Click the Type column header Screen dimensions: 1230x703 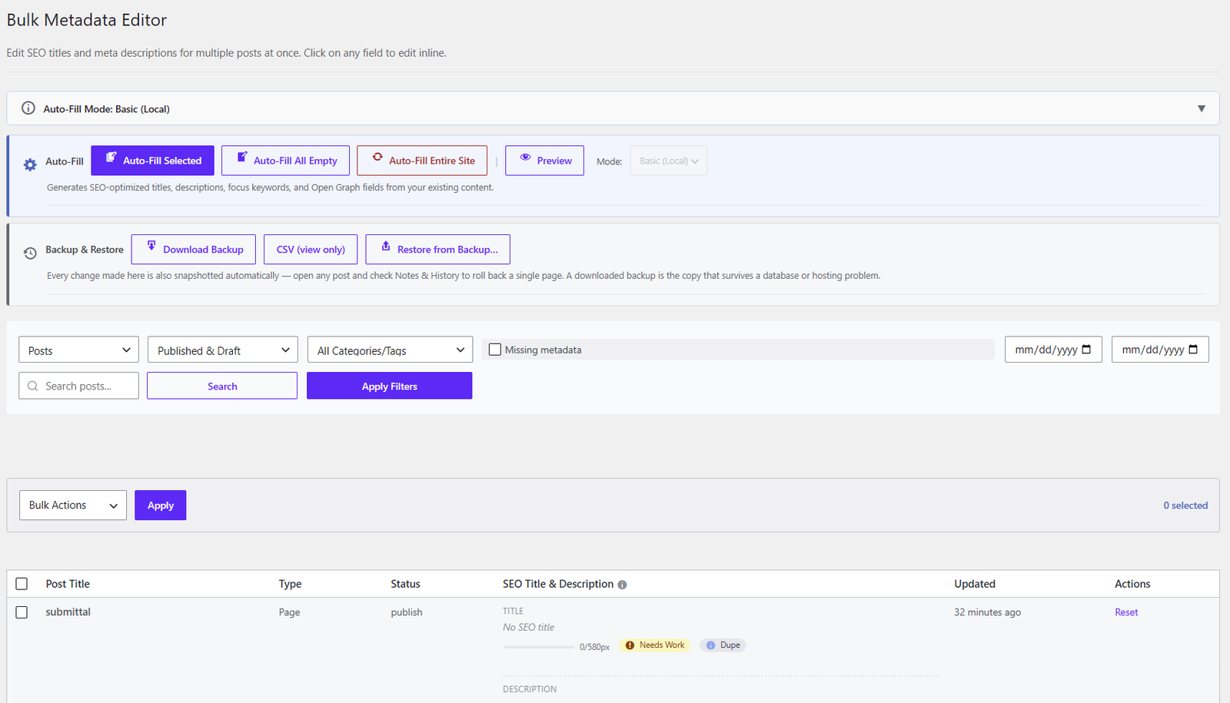pyautogui.click(x=290, y=584)
